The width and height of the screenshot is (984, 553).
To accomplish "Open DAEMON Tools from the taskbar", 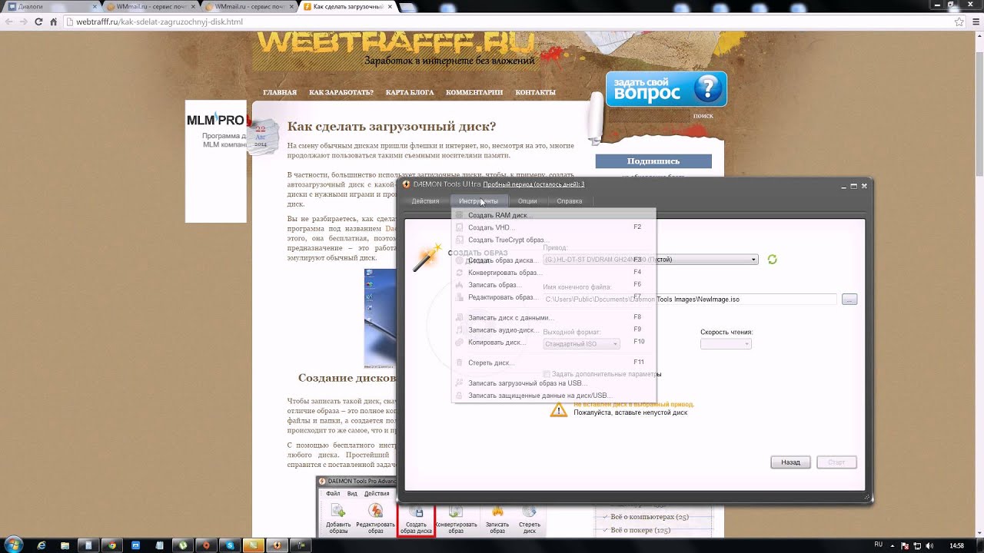I will (277, 545).
